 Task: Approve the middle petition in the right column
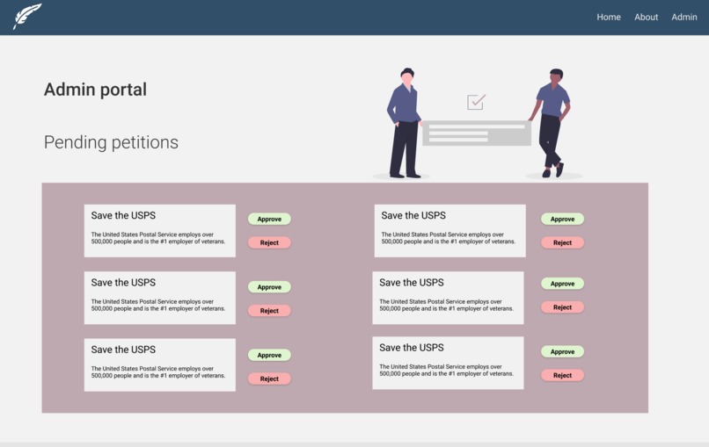pyautogui.click(x=562, y=284)
